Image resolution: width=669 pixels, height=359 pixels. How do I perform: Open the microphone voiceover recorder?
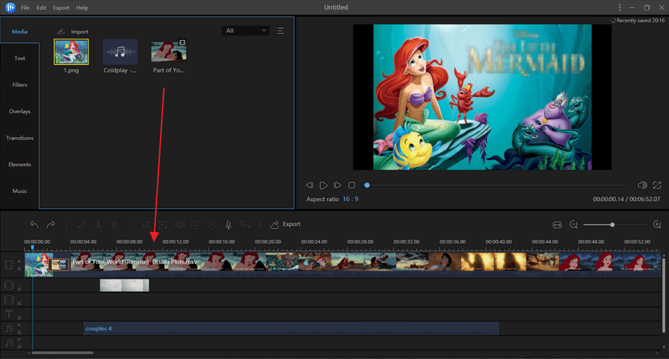(x=228, y=225)
